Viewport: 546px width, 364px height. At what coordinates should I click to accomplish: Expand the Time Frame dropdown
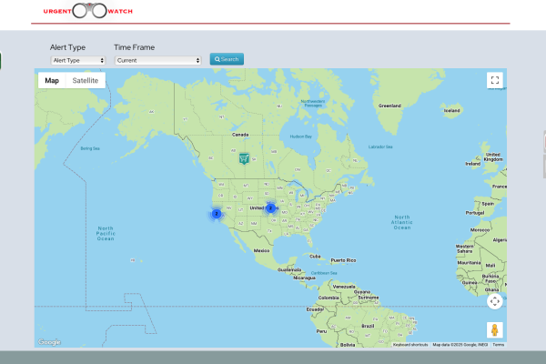[157, 60]
